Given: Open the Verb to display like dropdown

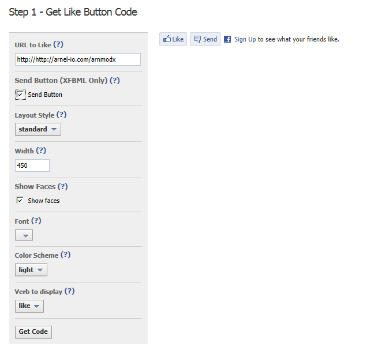Looking at the screenshot, I should [x=29, y=306].
